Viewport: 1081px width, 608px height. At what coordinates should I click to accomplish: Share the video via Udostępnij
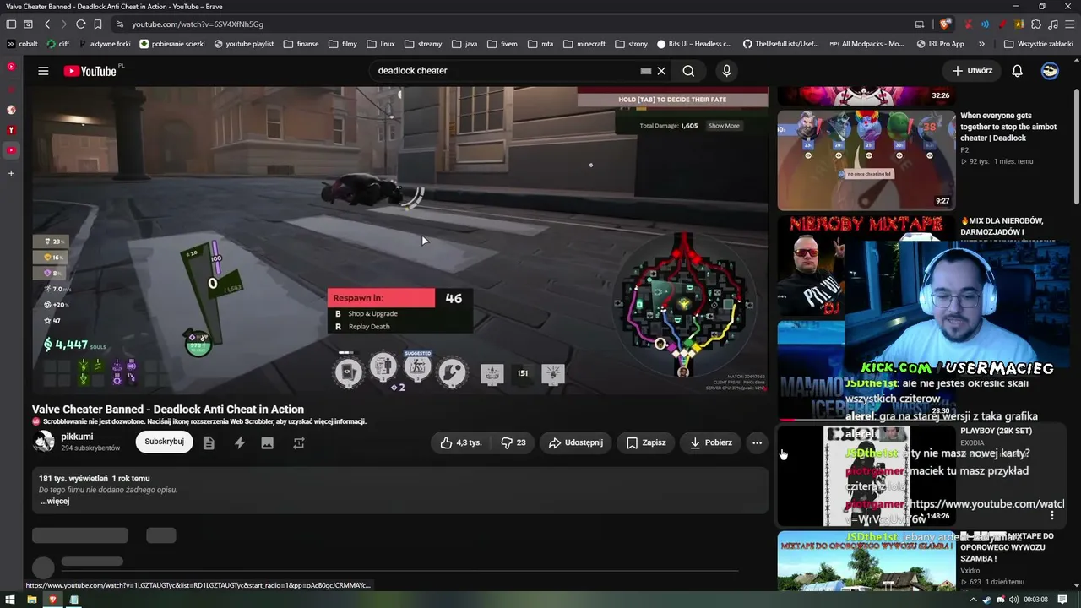tap(575, 442)
